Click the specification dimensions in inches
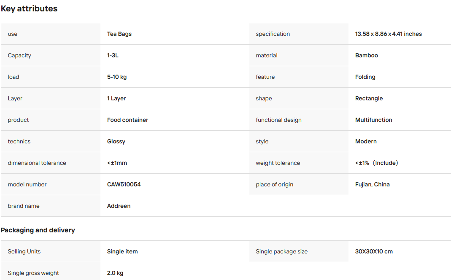This screenshot has height=280, width=451. click(388, 34)
